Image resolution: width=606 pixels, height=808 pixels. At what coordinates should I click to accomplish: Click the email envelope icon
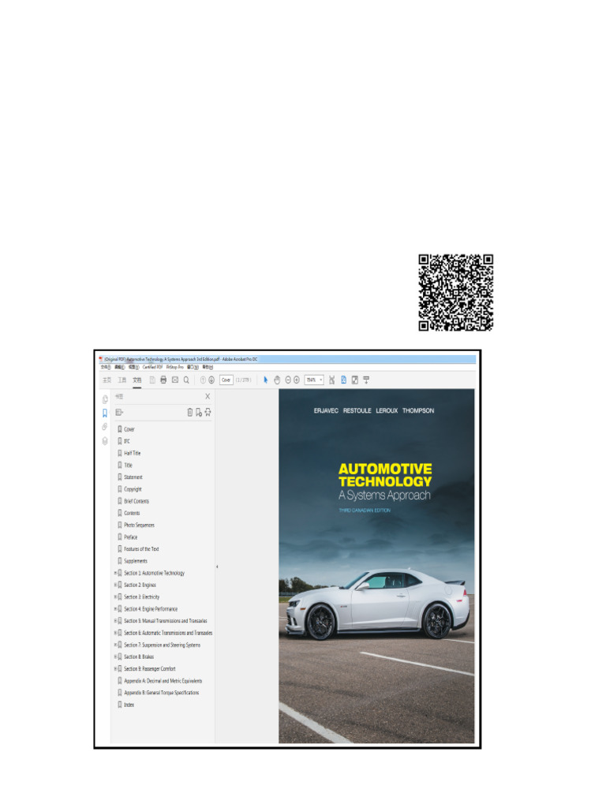(x=175, y=380)
